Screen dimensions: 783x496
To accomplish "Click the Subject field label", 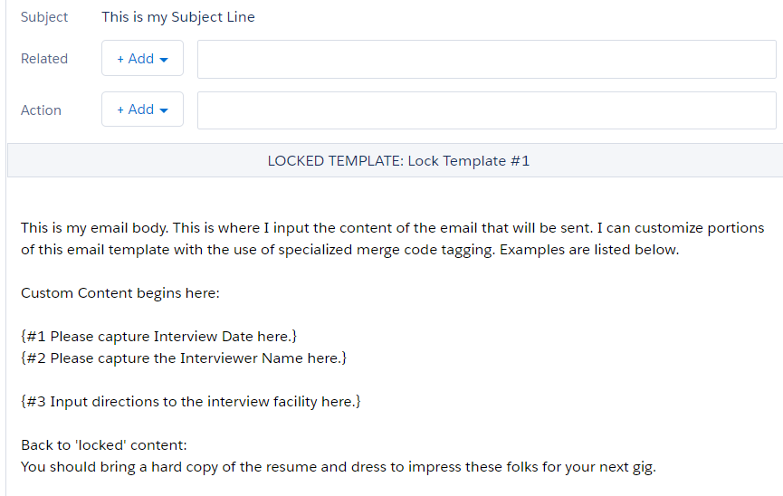I will 44,17.
